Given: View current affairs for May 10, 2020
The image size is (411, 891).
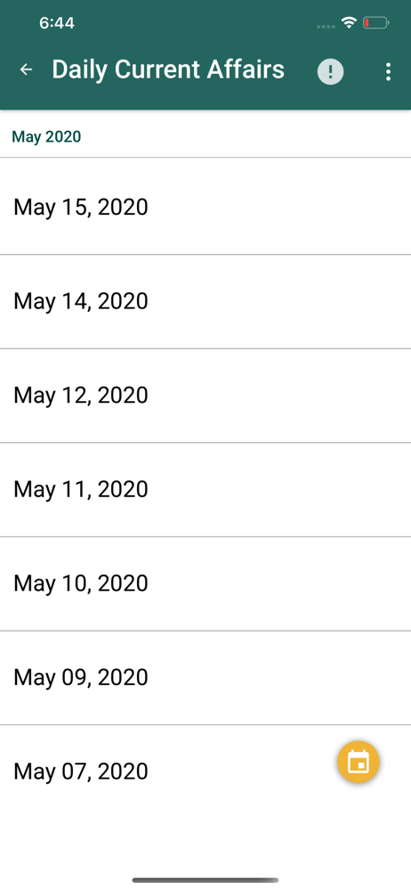Looking at the screenshot, I should pyautogui.click(x=205, y=584).
